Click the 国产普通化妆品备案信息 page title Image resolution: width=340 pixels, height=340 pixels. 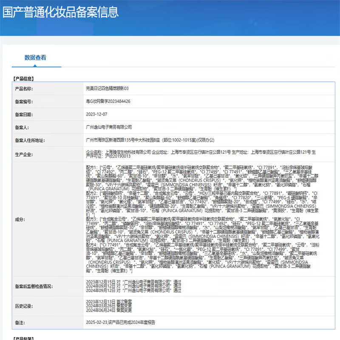(61, 12)
